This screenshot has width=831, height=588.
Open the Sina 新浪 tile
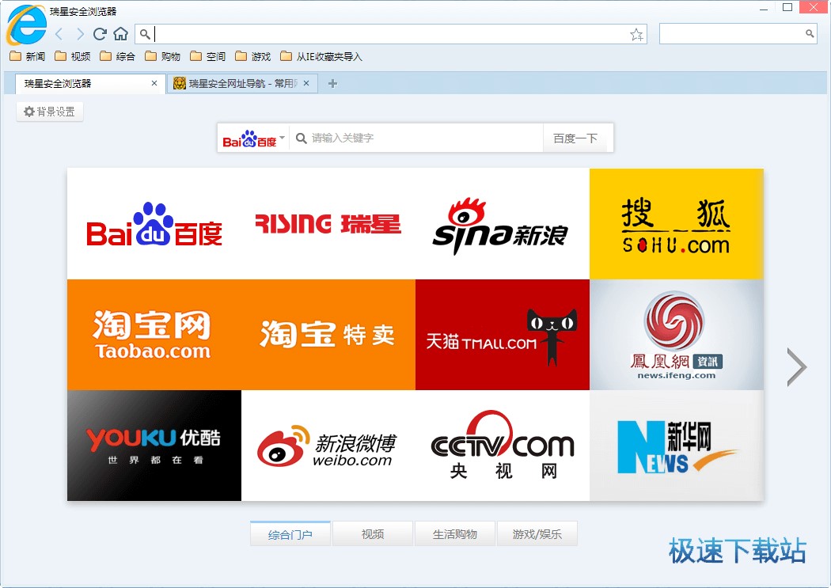[503, 224]
